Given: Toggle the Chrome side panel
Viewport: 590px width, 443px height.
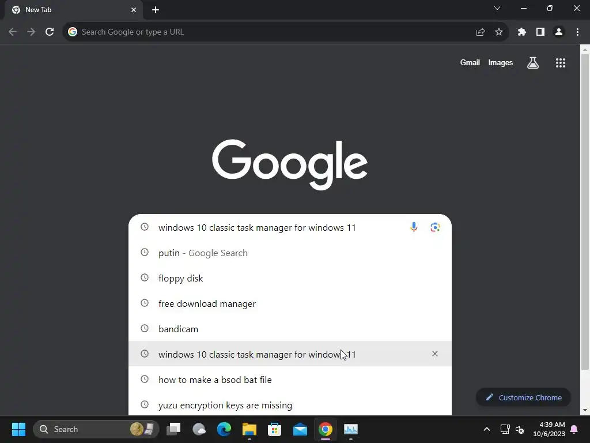Looking at the screenshot, I should pyautogui.click(x=540, y=32).
